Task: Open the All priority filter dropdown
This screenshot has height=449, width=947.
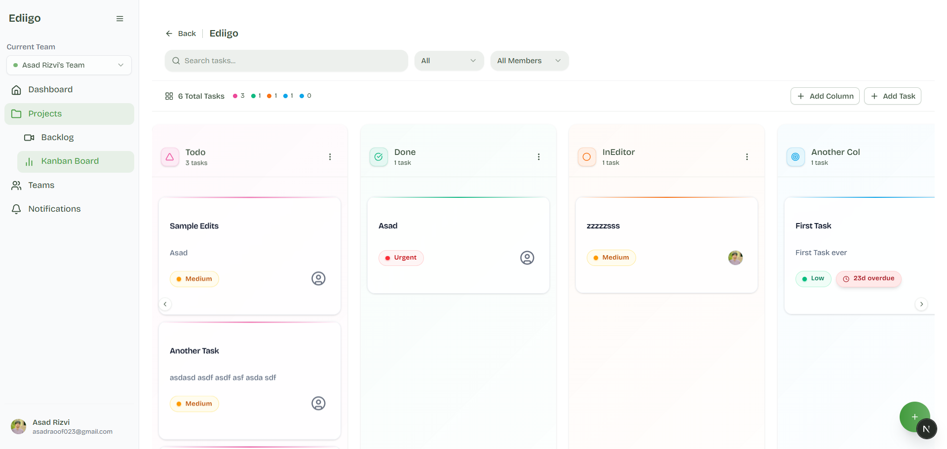Action: [x=449, y=61]
